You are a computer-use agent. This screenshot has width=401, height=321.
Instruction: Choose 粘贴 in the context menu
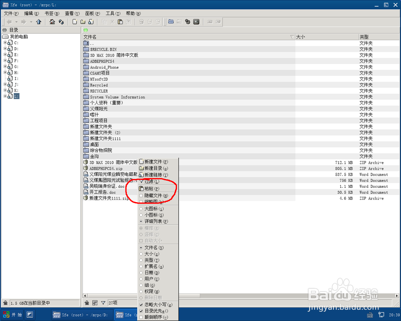[x=158, y=189]
